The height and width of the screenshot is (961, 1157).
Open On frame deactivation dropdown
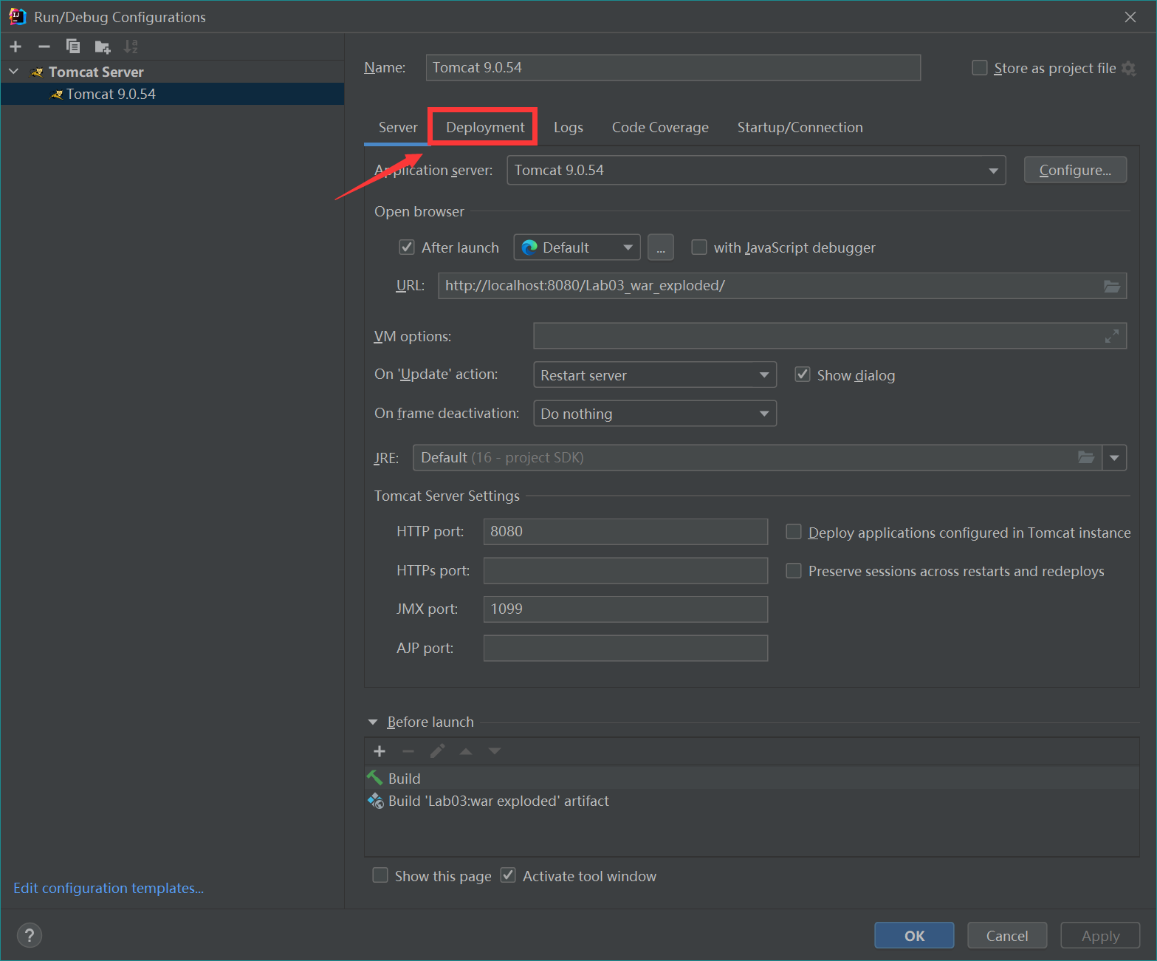point(655,413)
